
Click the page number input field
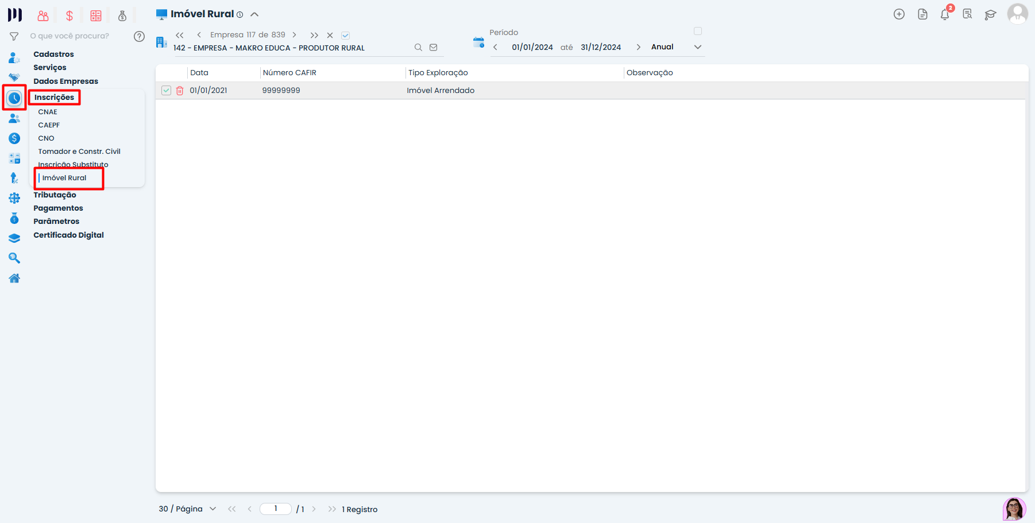tap(276, 509)
